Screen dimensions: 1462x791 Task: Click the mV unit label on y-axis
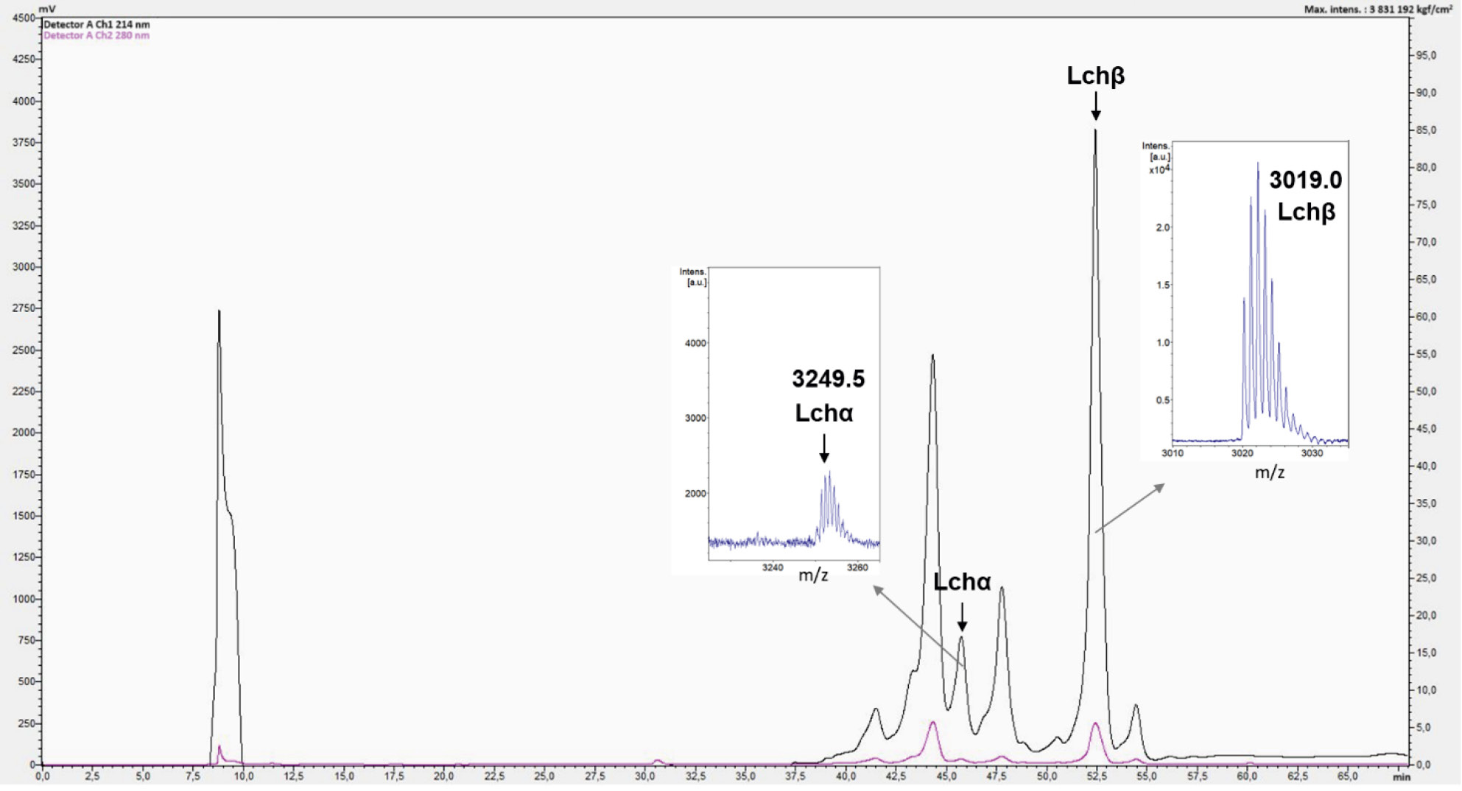coord(46,9)
